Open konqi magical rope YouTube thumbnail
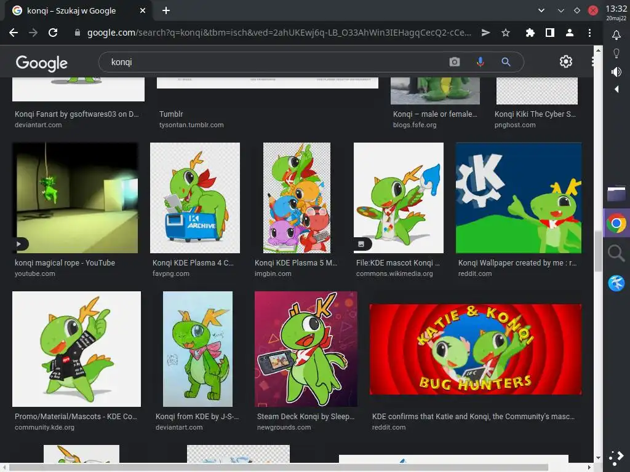This screenshot has width=630, height=472. click(75, 198)
